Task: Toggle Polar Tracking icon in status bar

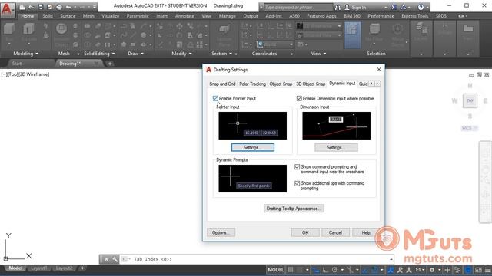Action: pos(335,270)
